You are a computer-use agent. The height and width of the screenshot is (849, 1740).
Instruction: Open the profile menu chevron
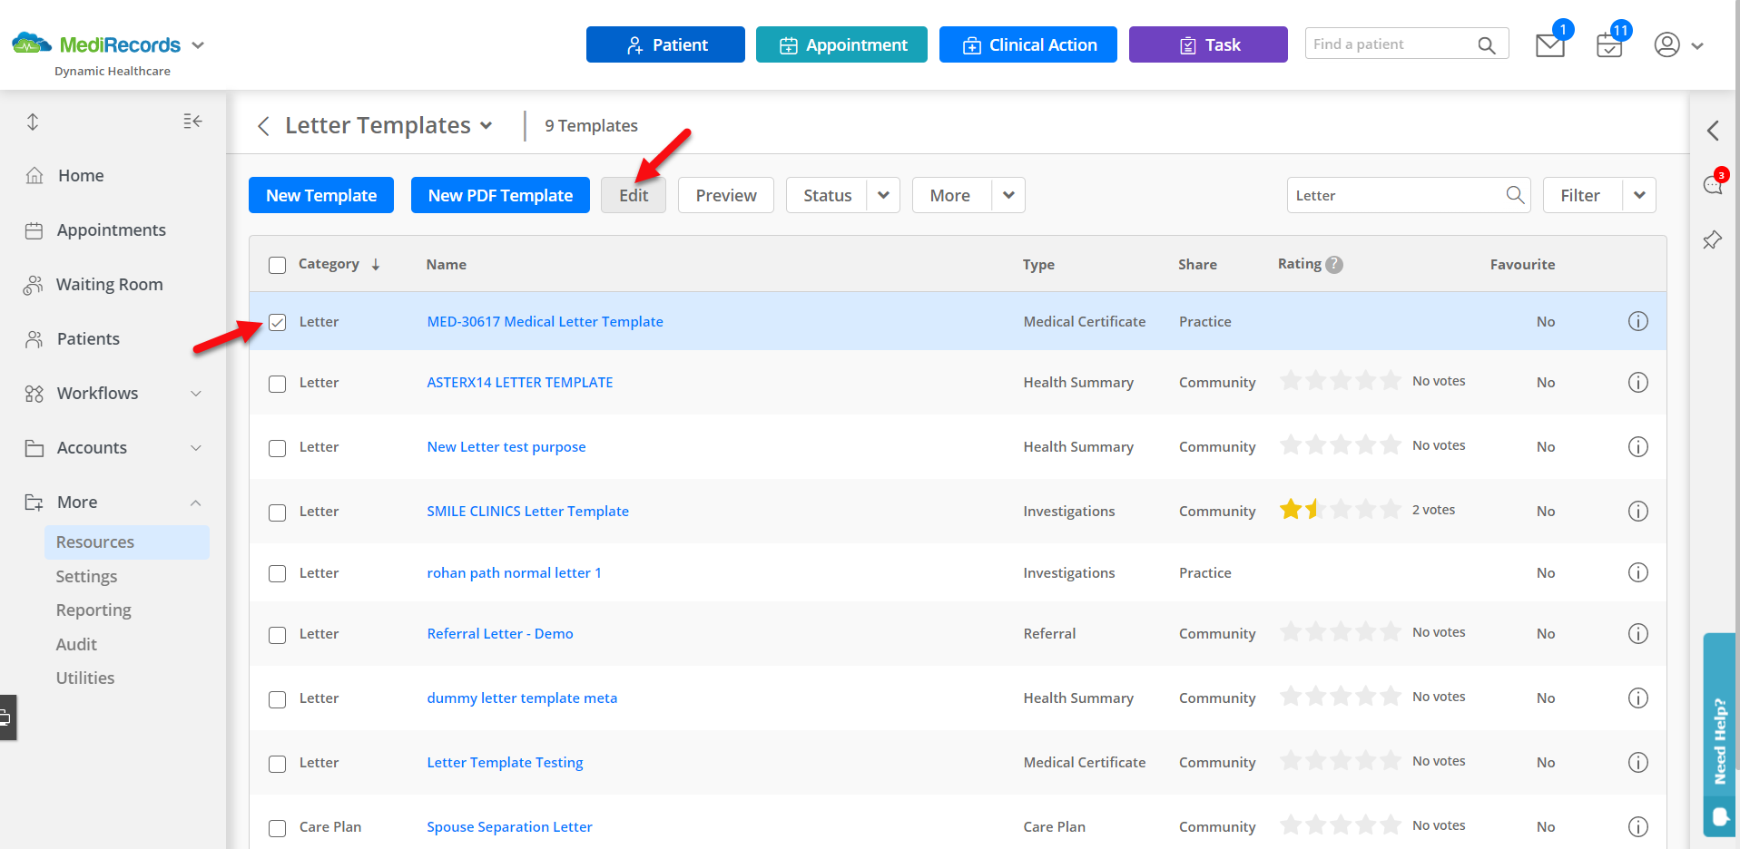click(x=1697, y=45)
